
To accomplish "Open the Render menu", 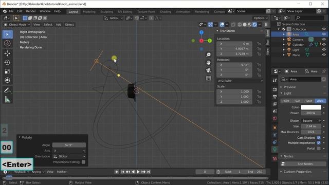I will click(31, 11).
